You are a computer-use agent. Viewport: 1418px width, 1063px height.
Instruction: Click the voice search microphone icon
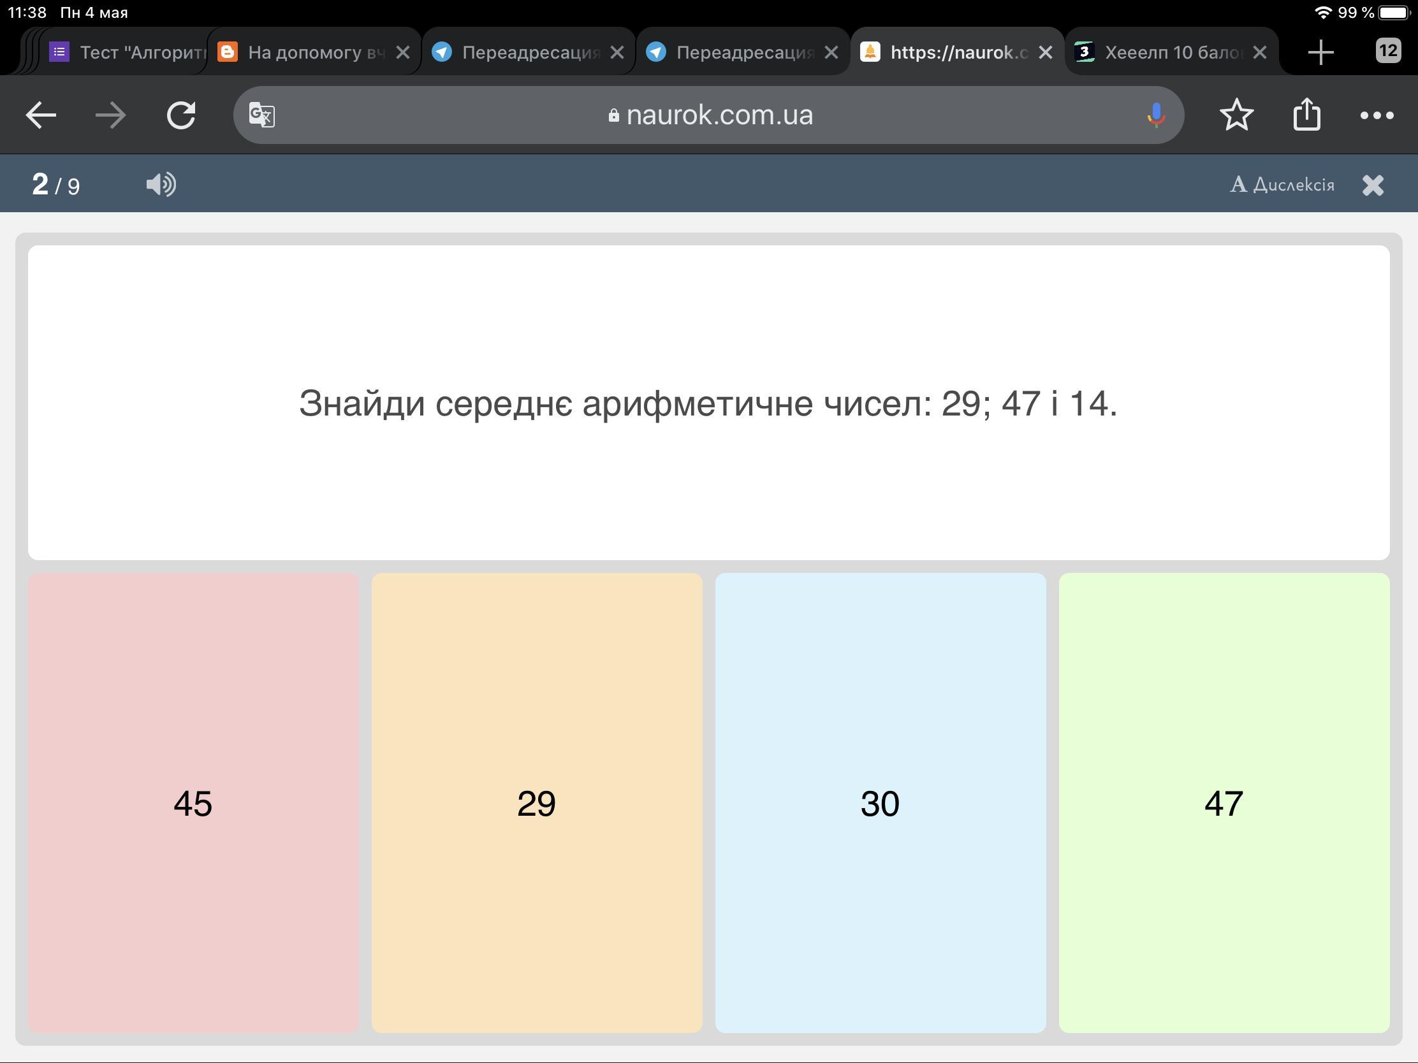click(x=1156, y=115)
